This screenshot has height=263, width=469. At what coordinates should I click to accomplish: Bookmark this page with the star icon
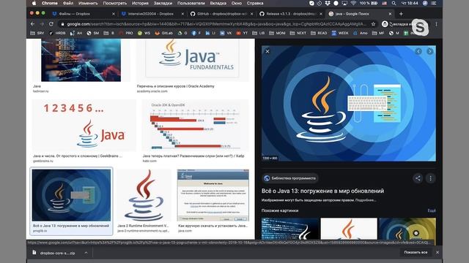click(373, 24)
